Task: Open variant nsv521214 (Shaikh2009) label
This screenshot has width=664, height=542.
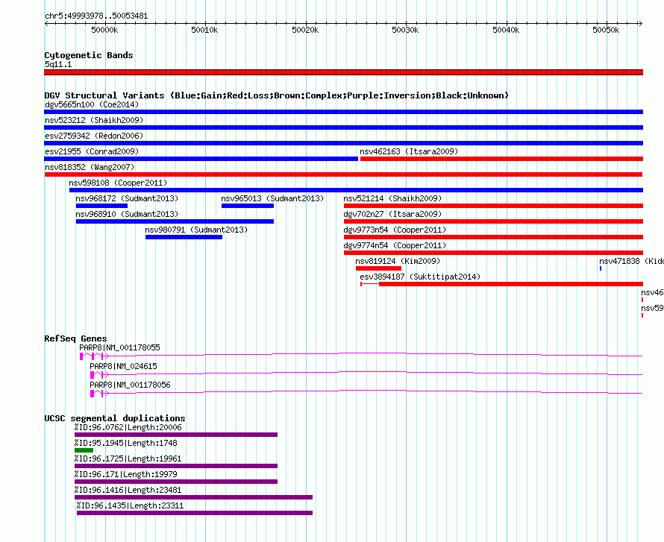Action: pos(392,198)
